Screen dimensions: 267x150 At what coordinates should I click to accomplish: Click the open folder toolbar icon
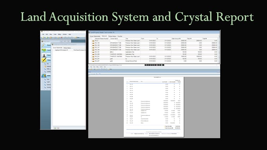(51, 37)
